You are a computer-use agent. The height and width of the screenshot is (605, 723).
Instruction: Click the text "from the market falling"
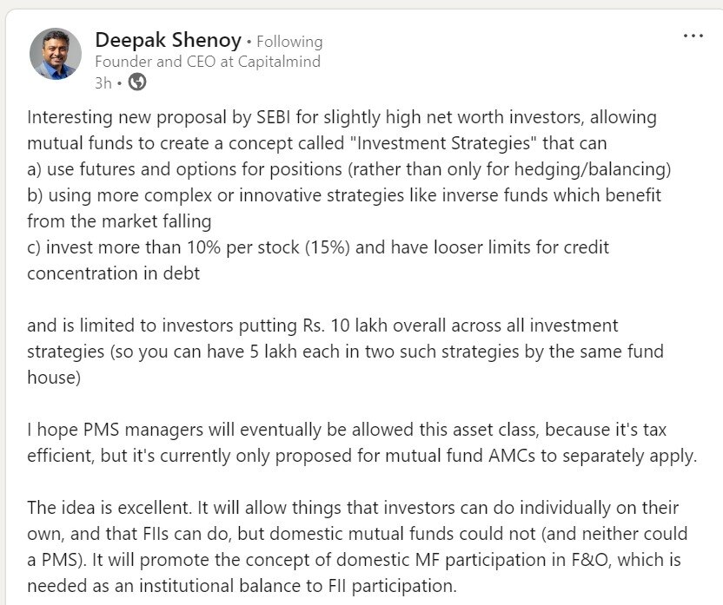click(x=119, y=221)
